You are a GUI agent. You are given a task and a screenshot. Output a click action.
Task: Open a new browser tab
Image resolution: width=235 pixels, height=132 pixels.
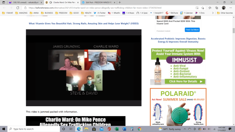(120, 2)
